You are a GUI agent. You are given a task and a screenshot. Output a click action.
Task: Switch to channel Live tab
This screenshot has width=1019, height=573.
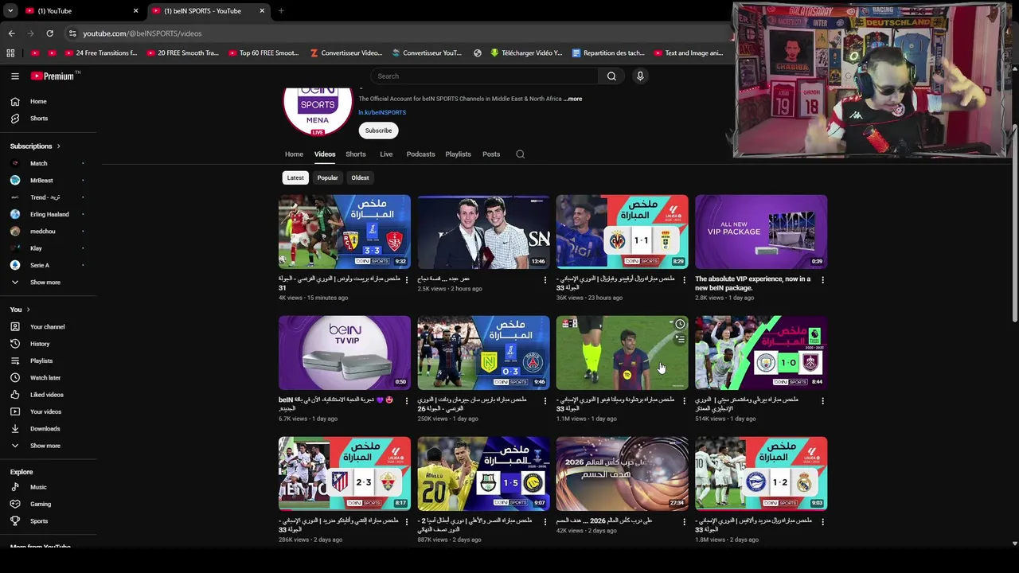[386, 154]
